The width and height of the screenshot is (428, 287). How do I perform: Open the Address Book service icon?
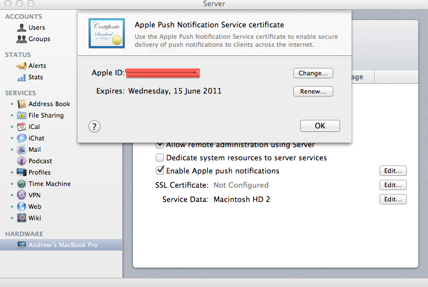point(22,104)
